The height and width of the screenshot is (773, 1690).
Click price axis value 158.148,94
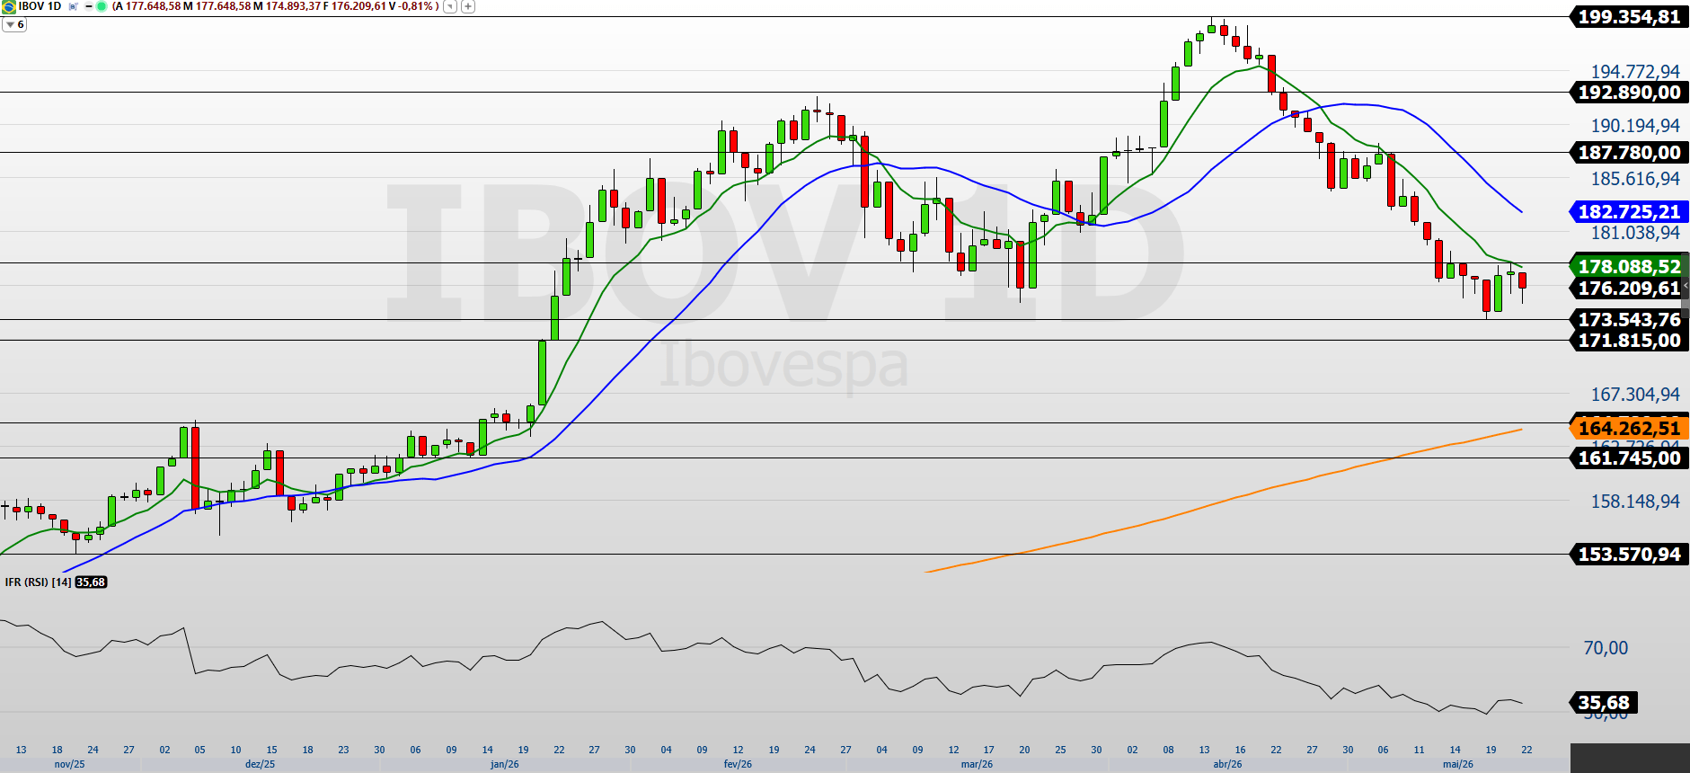point(1635,502)
